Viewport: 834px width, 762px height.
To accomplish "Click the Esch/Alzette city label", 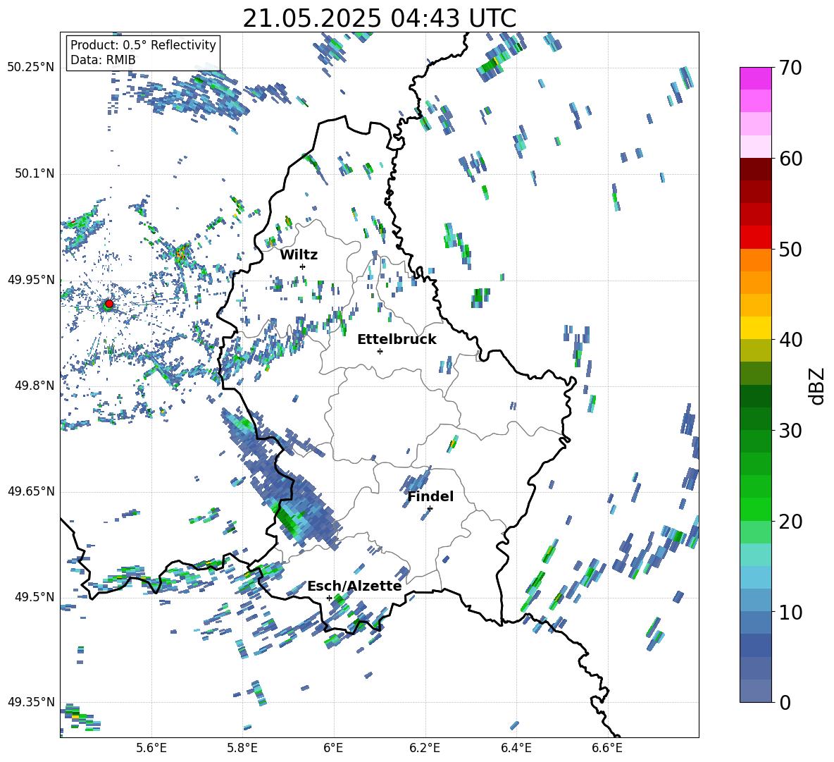I will coord(354,586).
